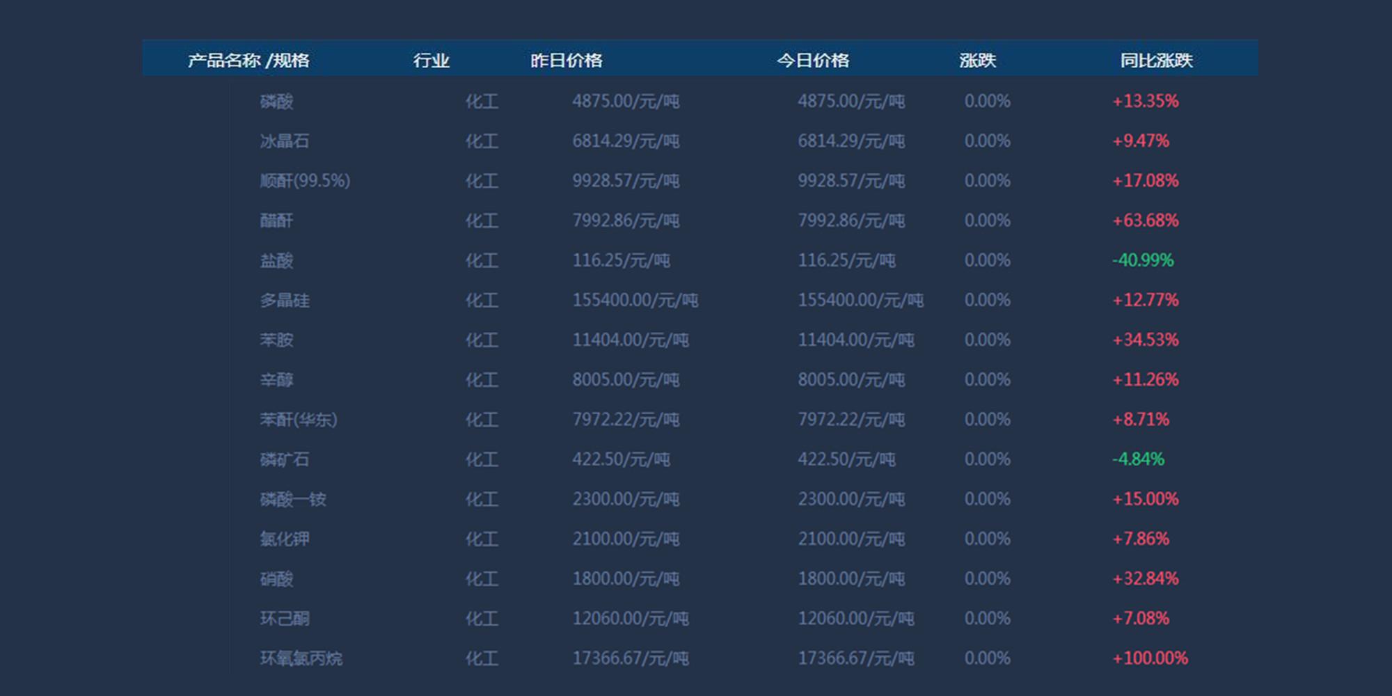Click the 化工 industry cell for 硝酸
Screen dimensions: 1392x696
click(x=482, y=579)
